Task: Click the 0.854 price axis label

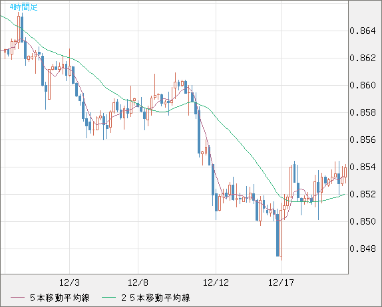Action: coord(363,167)
